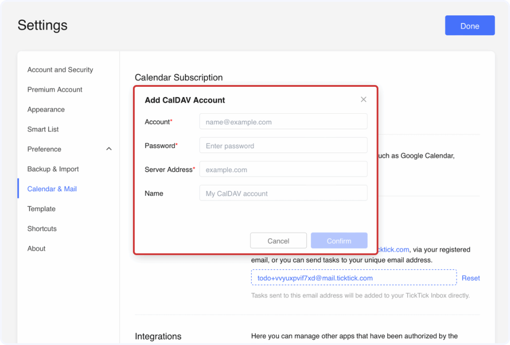The image size is (510, 345).
Task: Click the Confirm button
Action: click(339, 240)
